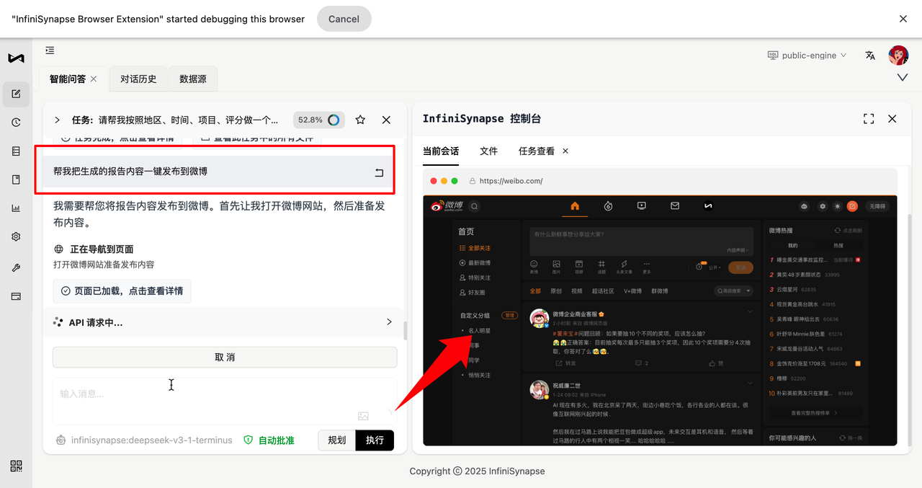Click the https://weibo.com/ address text
The image size is (922, 488).
point(511,181)
